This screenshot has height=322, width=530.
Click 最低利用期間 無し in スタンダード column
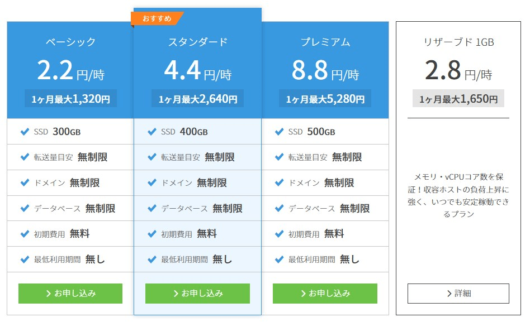tap(196, 259)
